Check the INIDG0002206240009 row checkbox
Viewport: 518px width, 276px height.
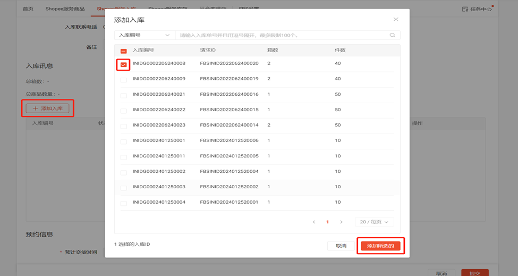click(x=123, y=80)
